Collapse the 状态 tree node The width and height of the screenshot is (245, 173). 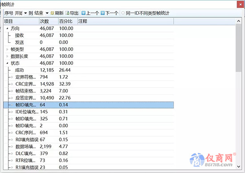(x=7, y=63)
